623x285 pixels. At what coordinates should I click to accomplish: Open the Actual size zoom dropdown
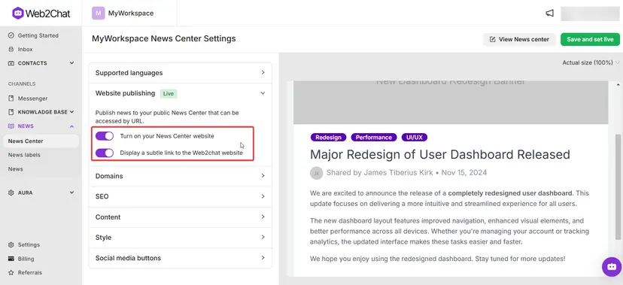click(x=591, y=62)
